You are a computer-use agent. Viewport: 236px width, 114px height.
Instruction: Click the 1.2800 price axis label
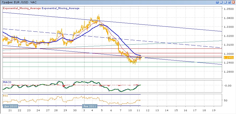coord(228,72)
